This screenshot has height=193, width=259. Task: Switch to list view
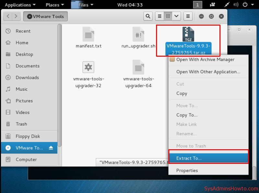coord(160,16)
